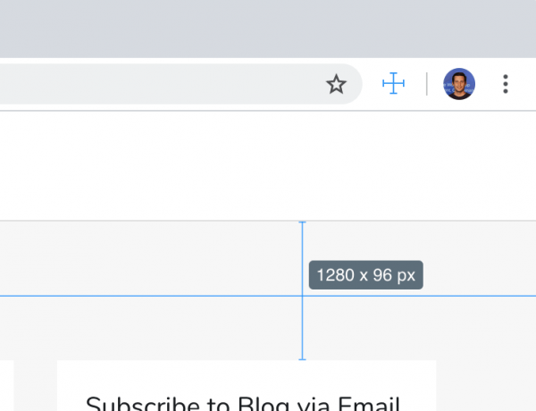The image size is (536, 411).
Task: Click the partially visible white card at left
Action: click(x=7, y=386)
